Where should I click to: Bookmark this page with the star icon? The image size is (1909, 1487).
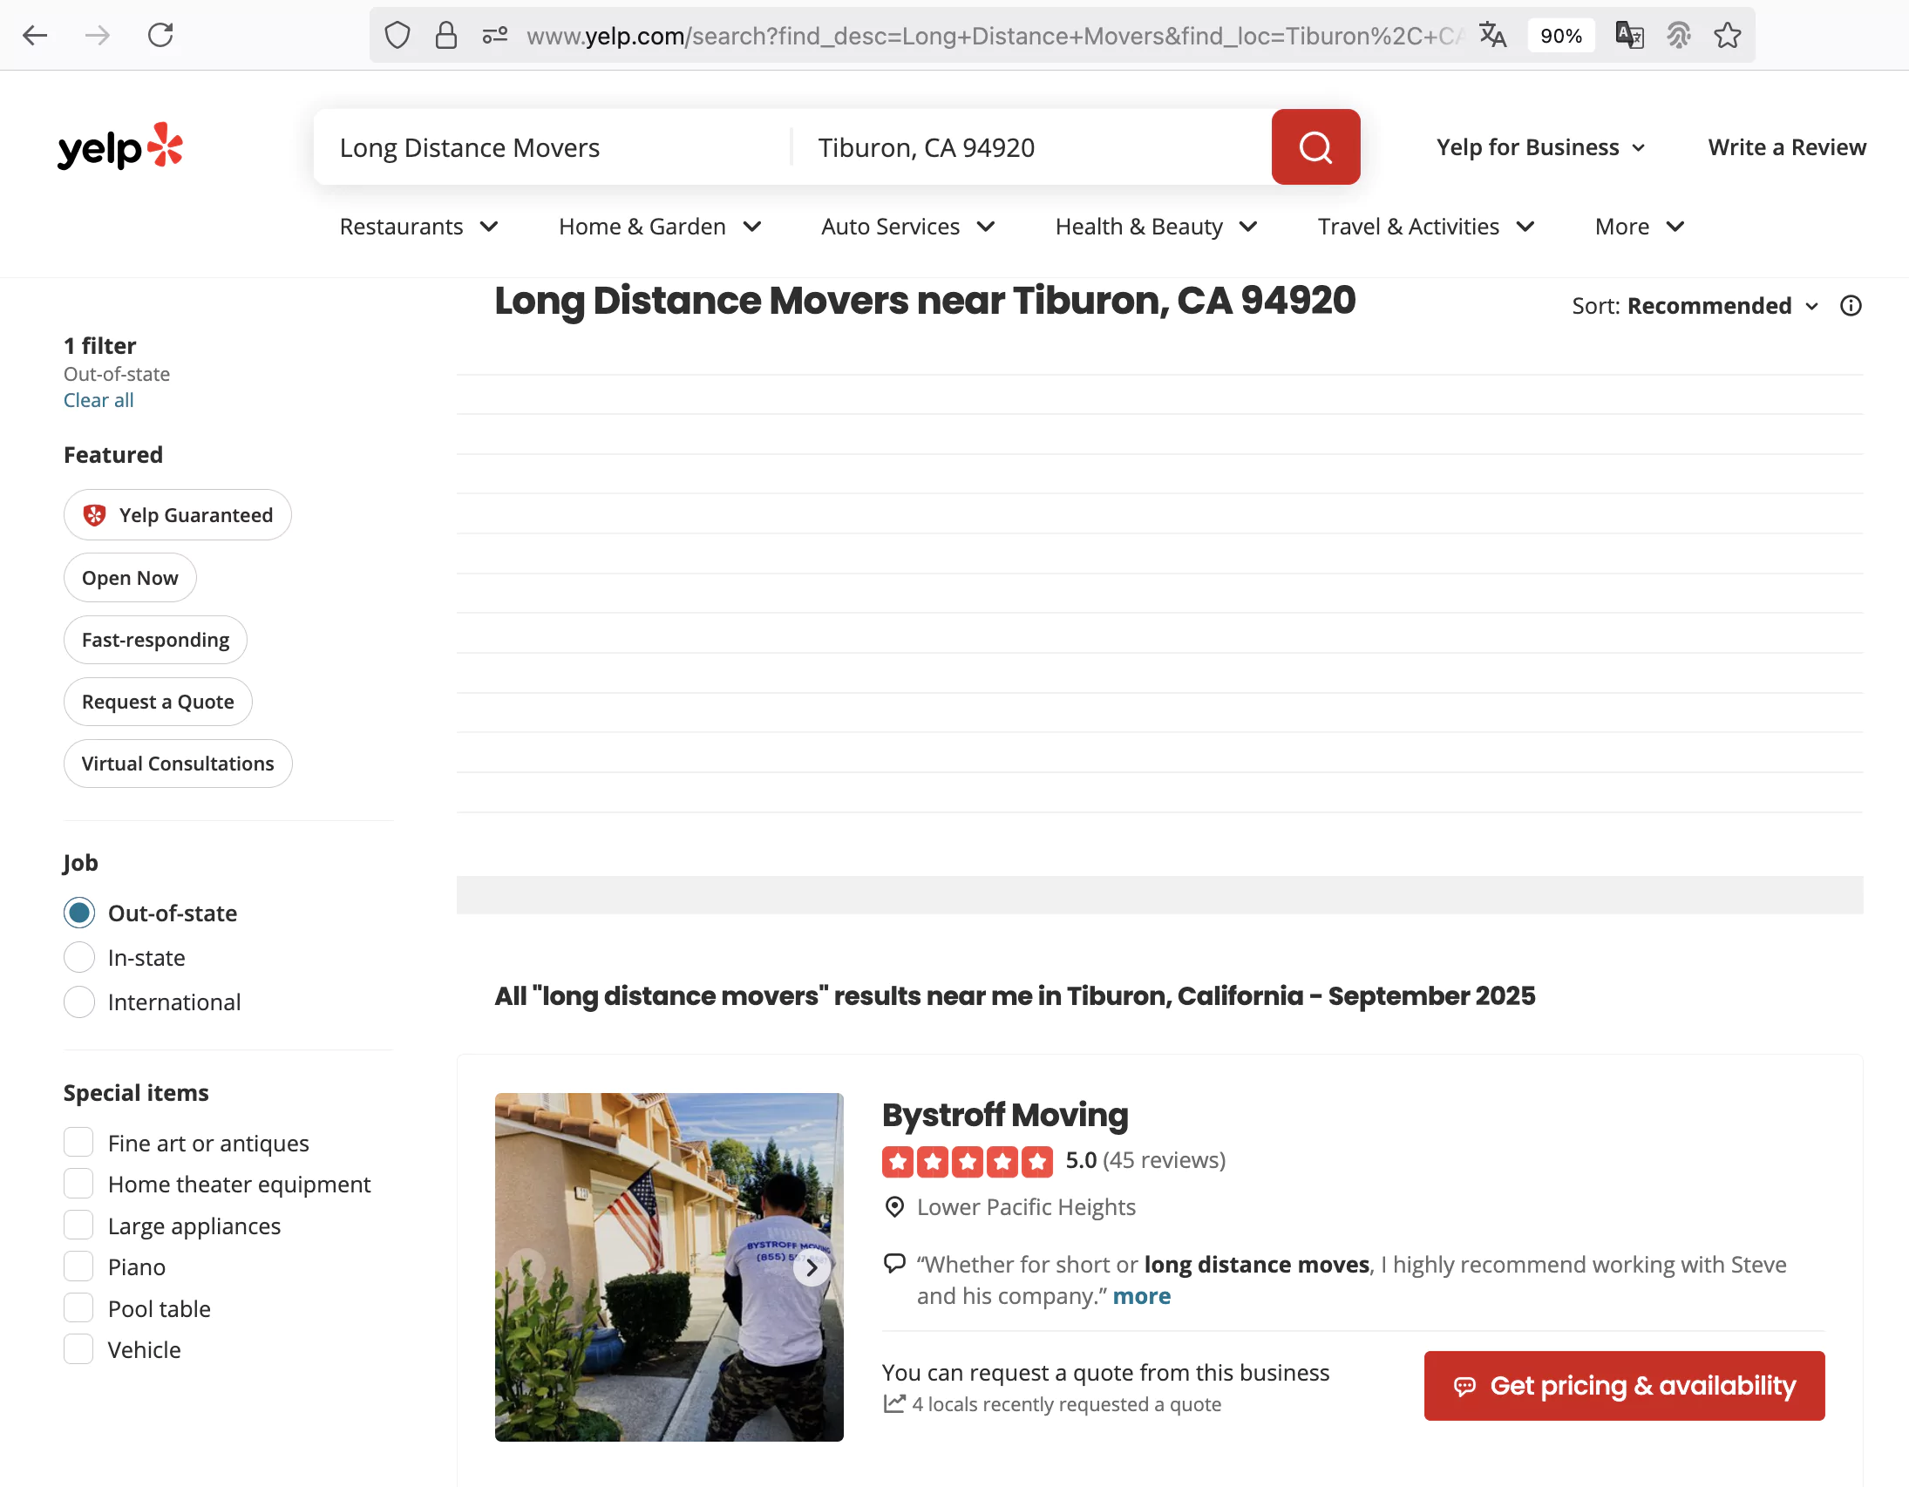(x=1727, y=35)
